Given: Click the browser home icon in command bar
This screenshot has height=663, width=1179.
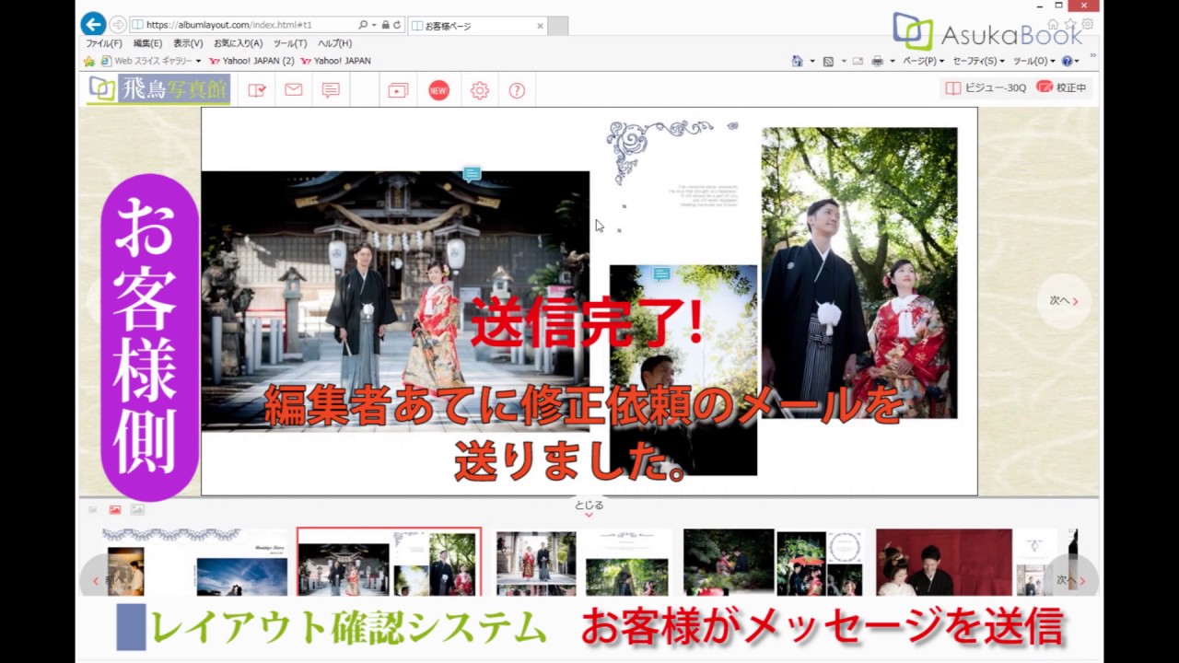Looking at the screenshot, I should 797,61.
